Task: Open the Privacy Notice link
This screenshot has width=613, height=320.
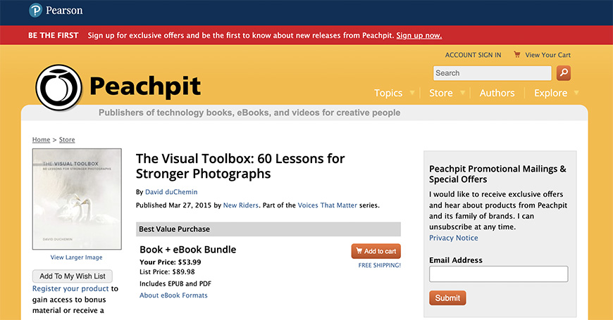Action: (454, 238)
